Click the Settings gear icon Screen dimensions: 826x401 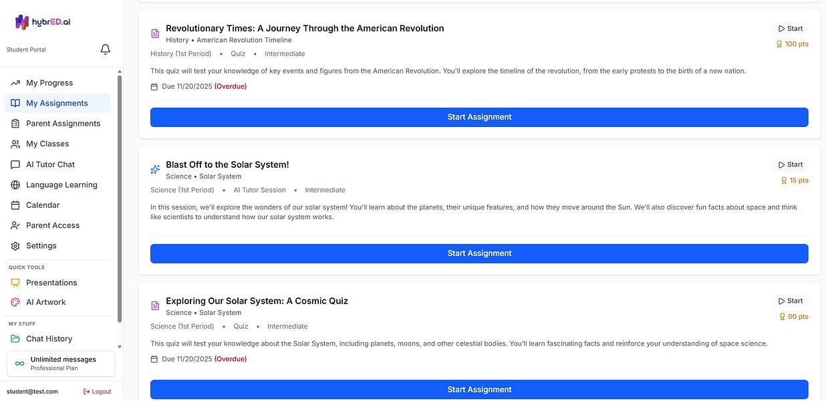coord(15,246)
